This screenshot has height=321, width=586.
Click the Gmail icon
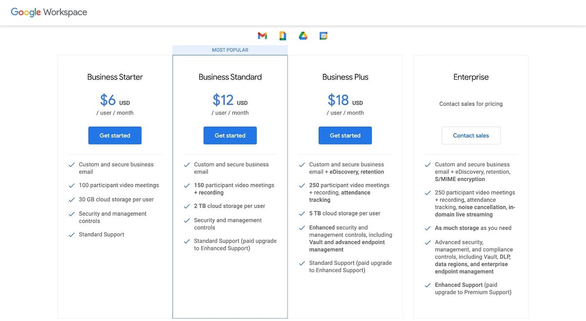[x=262, y=35]
